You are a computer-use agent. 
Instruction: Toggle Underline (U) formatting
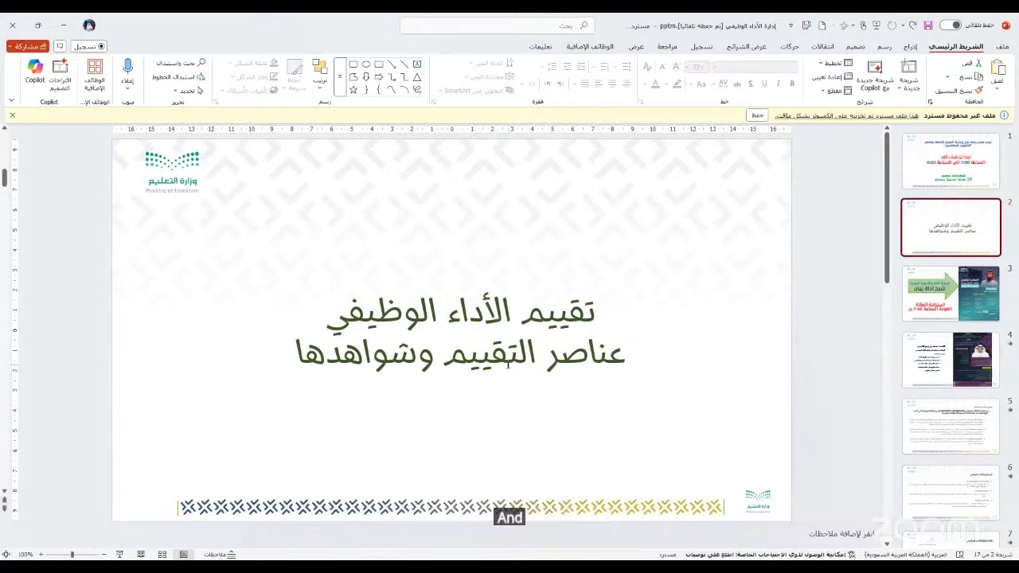click(764, 84)
